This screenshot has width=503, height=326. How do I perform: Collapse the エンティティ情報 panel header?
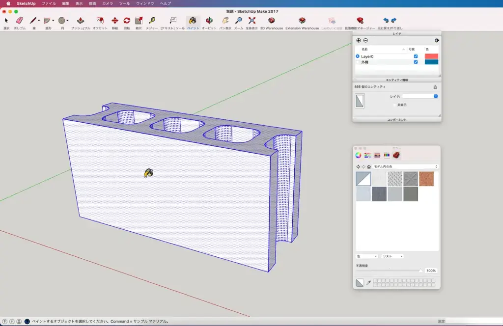coord(397,80)
